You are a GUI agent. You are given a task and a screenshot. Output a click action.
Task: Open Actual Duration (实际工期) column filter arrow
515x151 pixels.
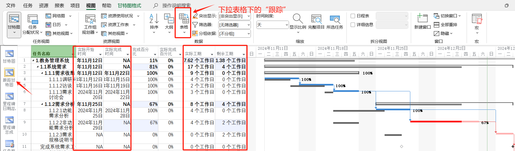(x=212, y=54)
